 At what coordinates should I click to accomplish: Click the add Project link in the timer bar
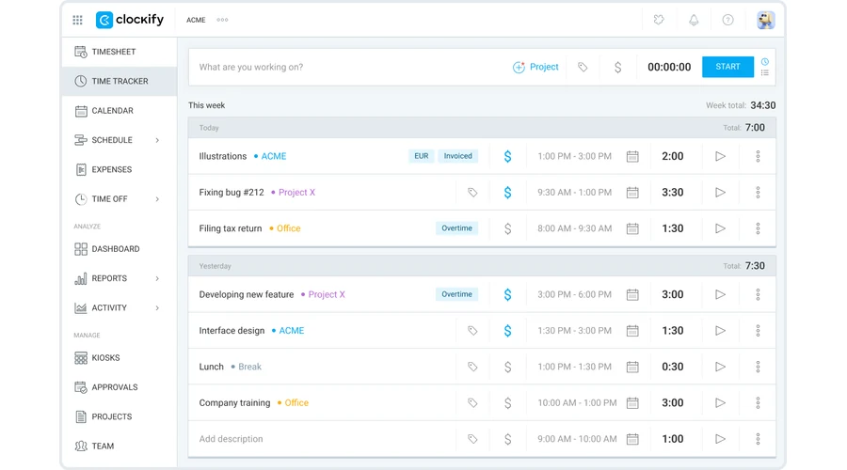tap(535, 67)
